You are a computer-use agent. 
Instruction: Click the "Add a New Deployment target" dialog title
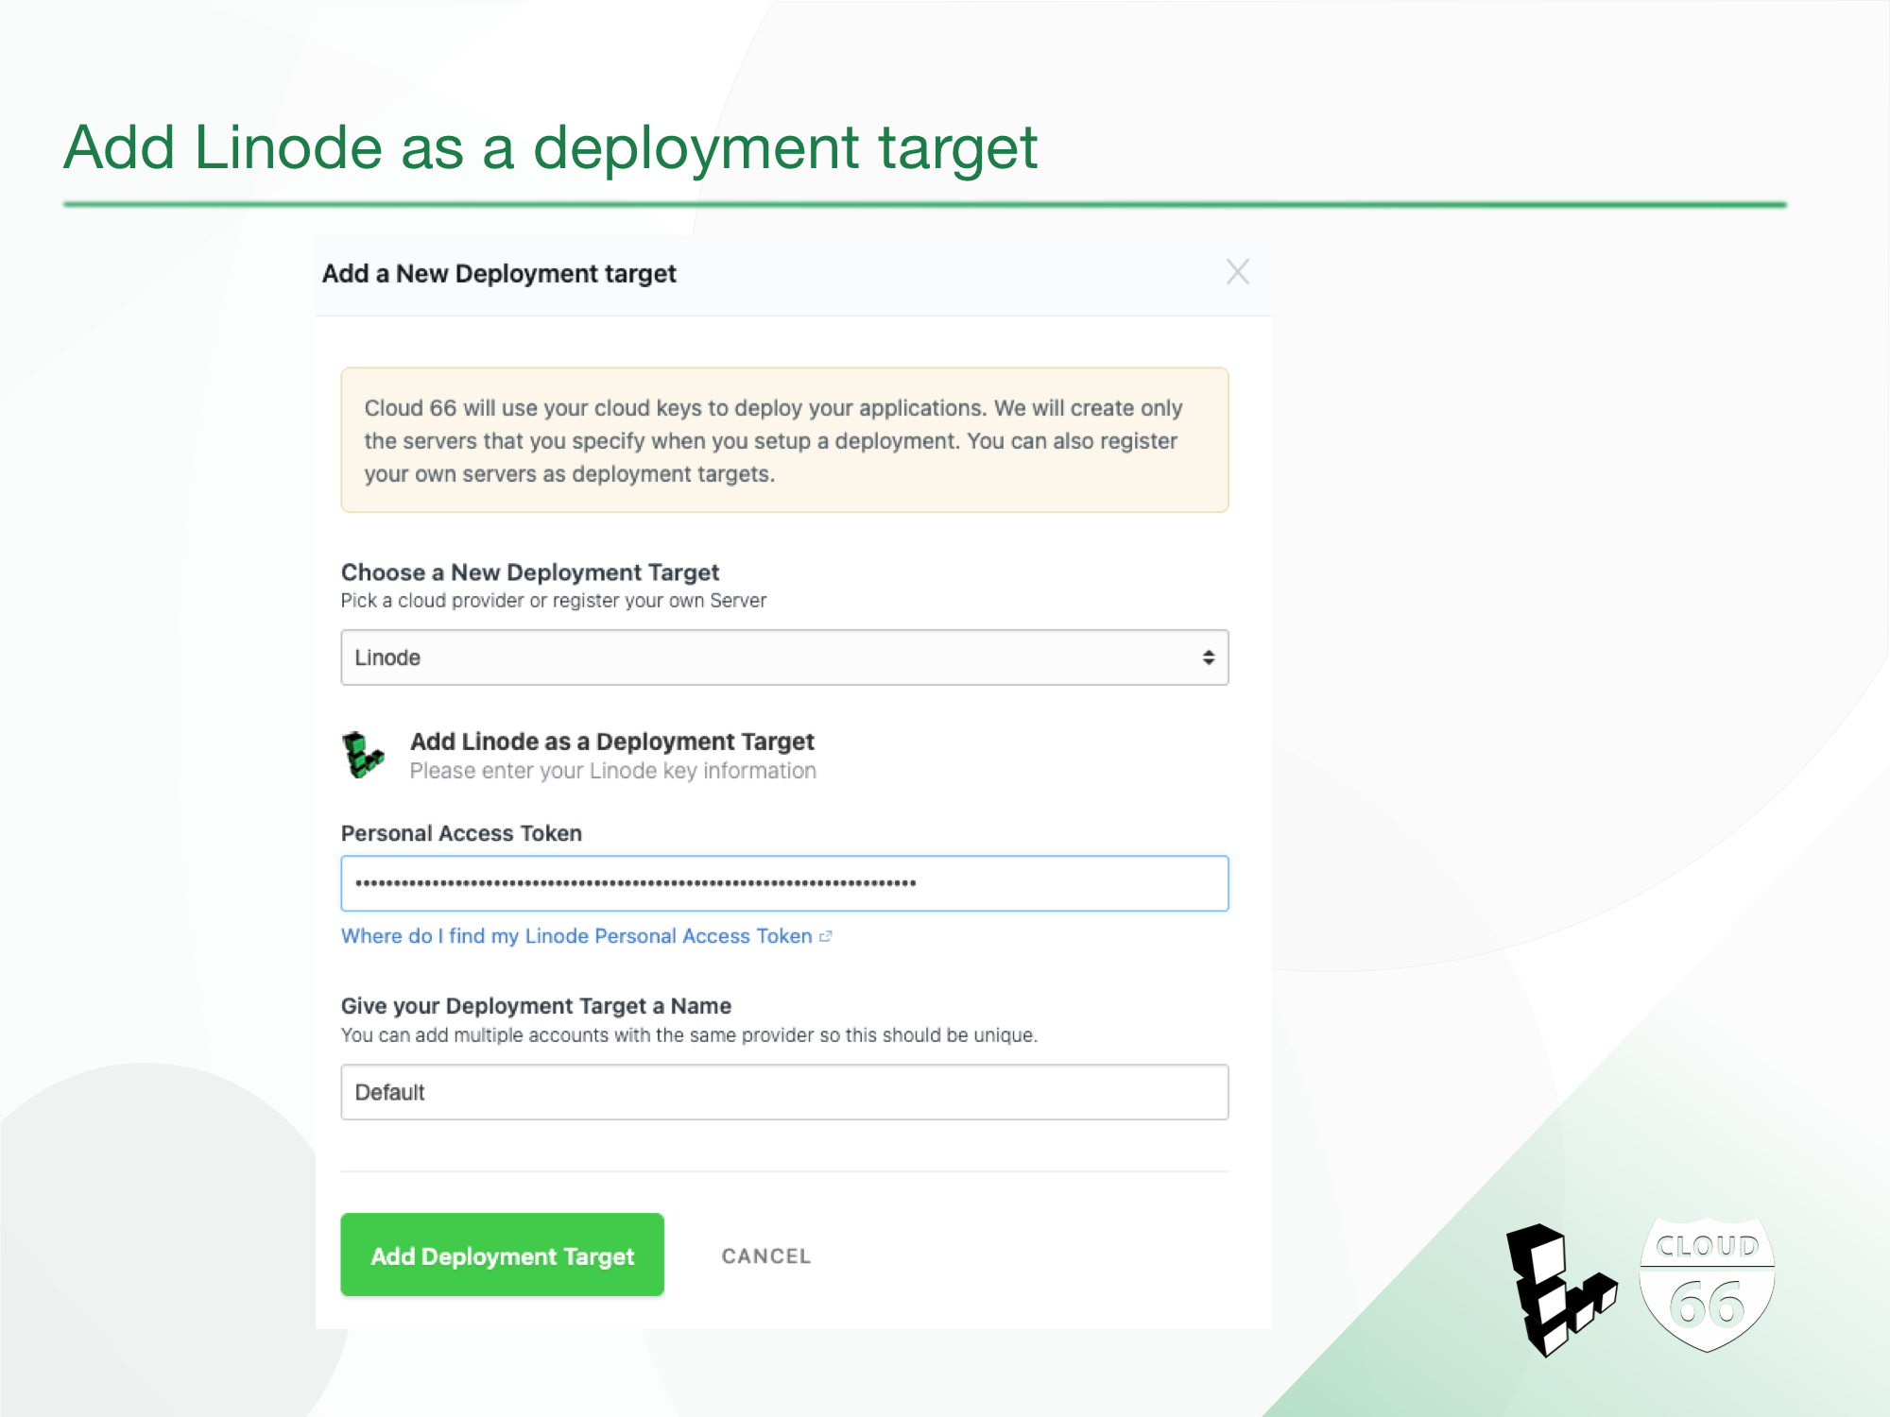click(499, 274)
